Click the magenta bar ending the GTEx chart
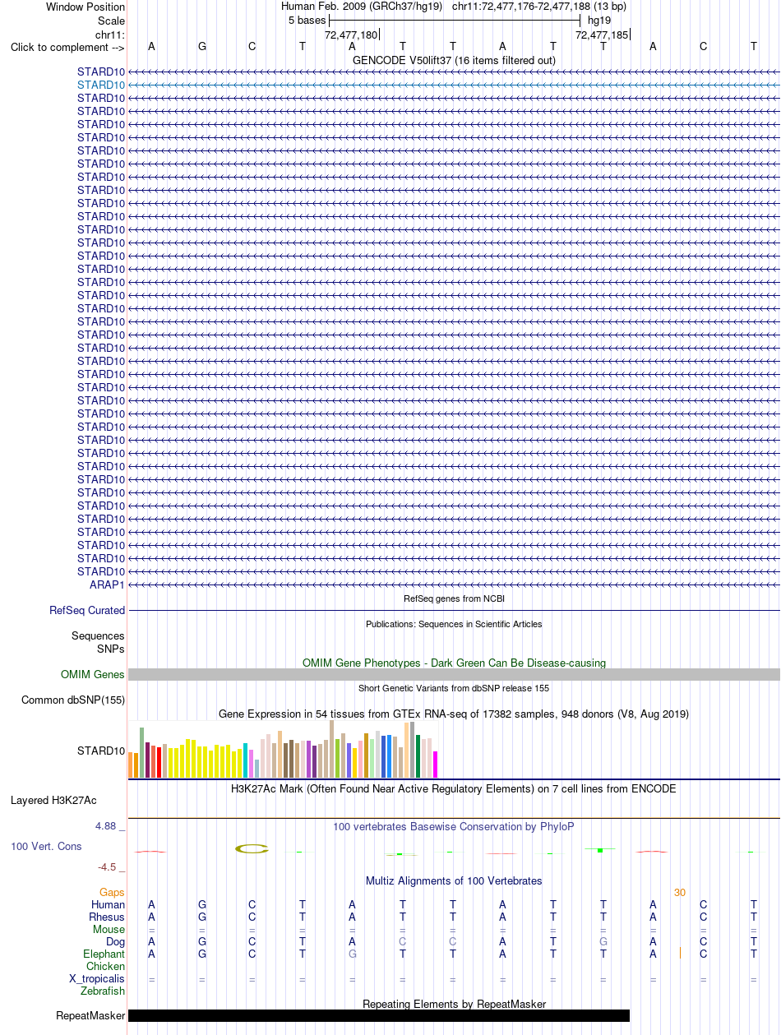This screenshot has width=781, height=1035. pos(436,765)
